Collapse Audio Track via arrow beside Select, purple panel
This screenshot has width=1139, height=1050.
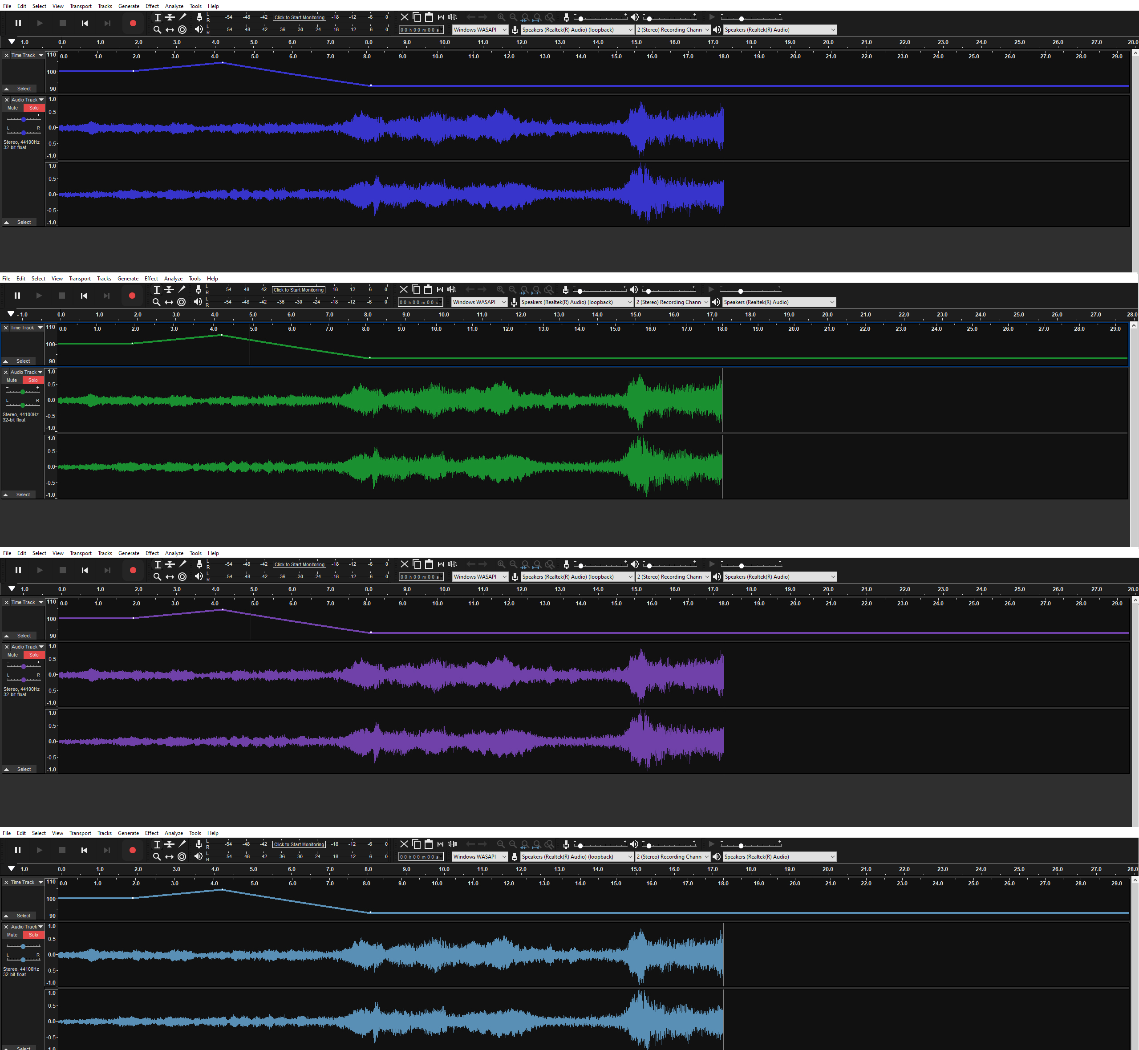(x=6, y=769)
